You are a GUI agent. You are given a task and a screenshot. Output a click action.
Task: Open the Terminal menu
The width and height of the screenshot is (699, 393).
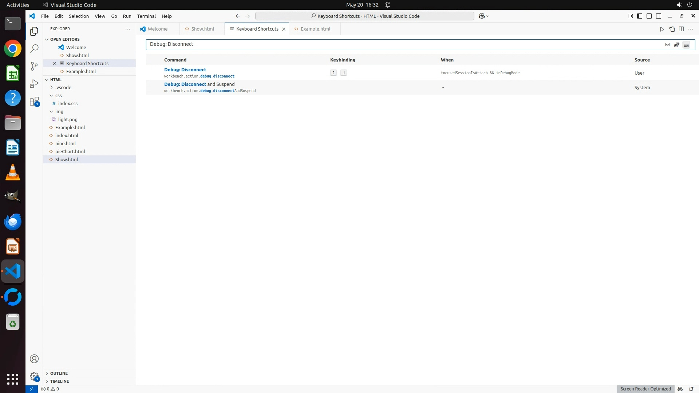146,16
